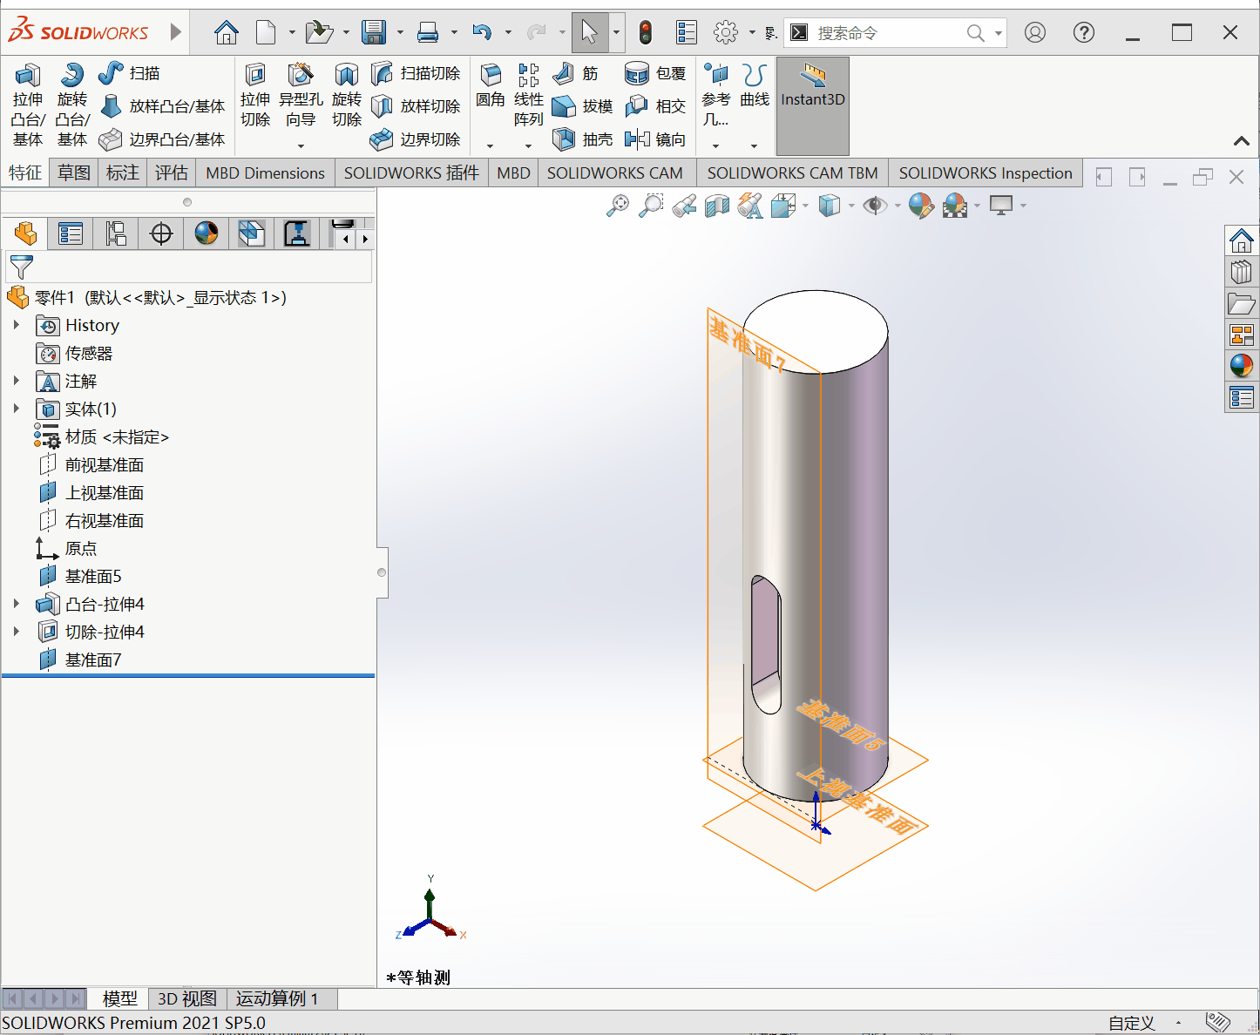Select the Mirror (镜向) tool
The width and height of the screenshot is (1260, 1035).
coord(655,139)
